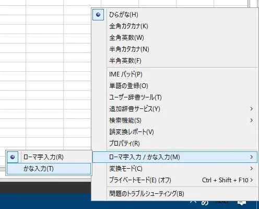The width and height of the screenshot is (259, 209).
Task: Open IME パッド(P)
Action: point(175,74)
